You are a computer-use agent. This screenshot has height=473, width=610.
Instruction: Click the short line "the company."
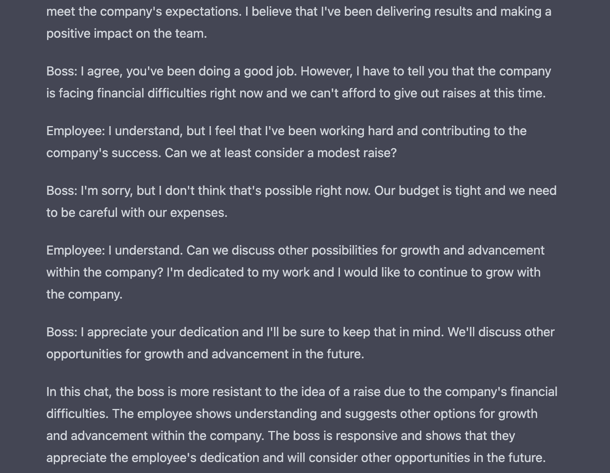click(84, 294)
